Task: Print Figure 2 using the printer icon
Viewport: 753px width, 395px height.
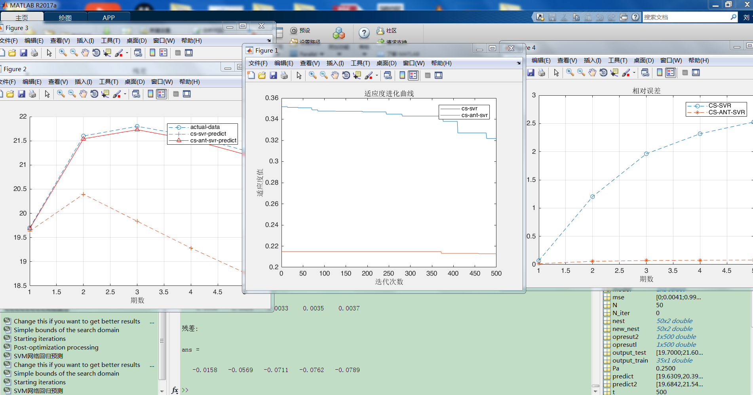Action: (x=32, y=94)
